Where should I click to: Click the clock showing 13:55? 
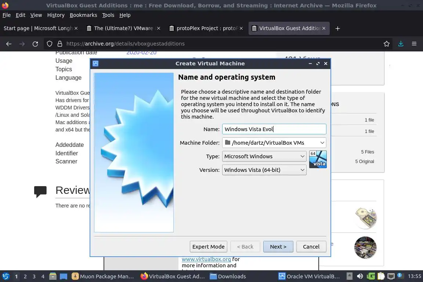(414, 276)
